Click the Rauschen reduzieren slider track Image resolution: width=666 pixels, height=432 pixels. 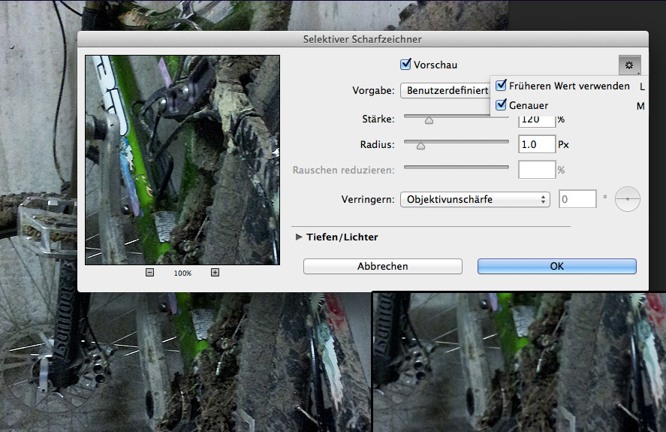pyautogui.click(x=457, y=167)
